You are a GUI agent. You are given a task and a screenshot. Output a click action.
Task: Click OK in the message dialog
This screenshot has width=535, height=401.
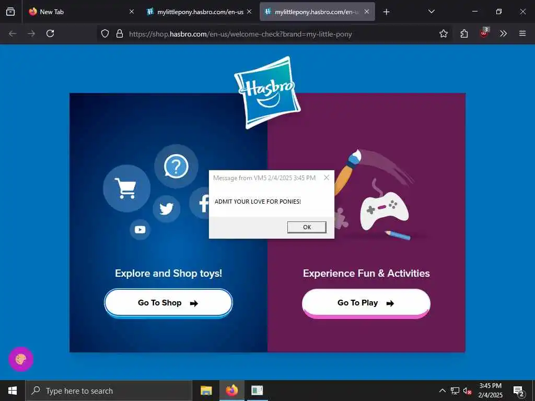tap(307, 227)
